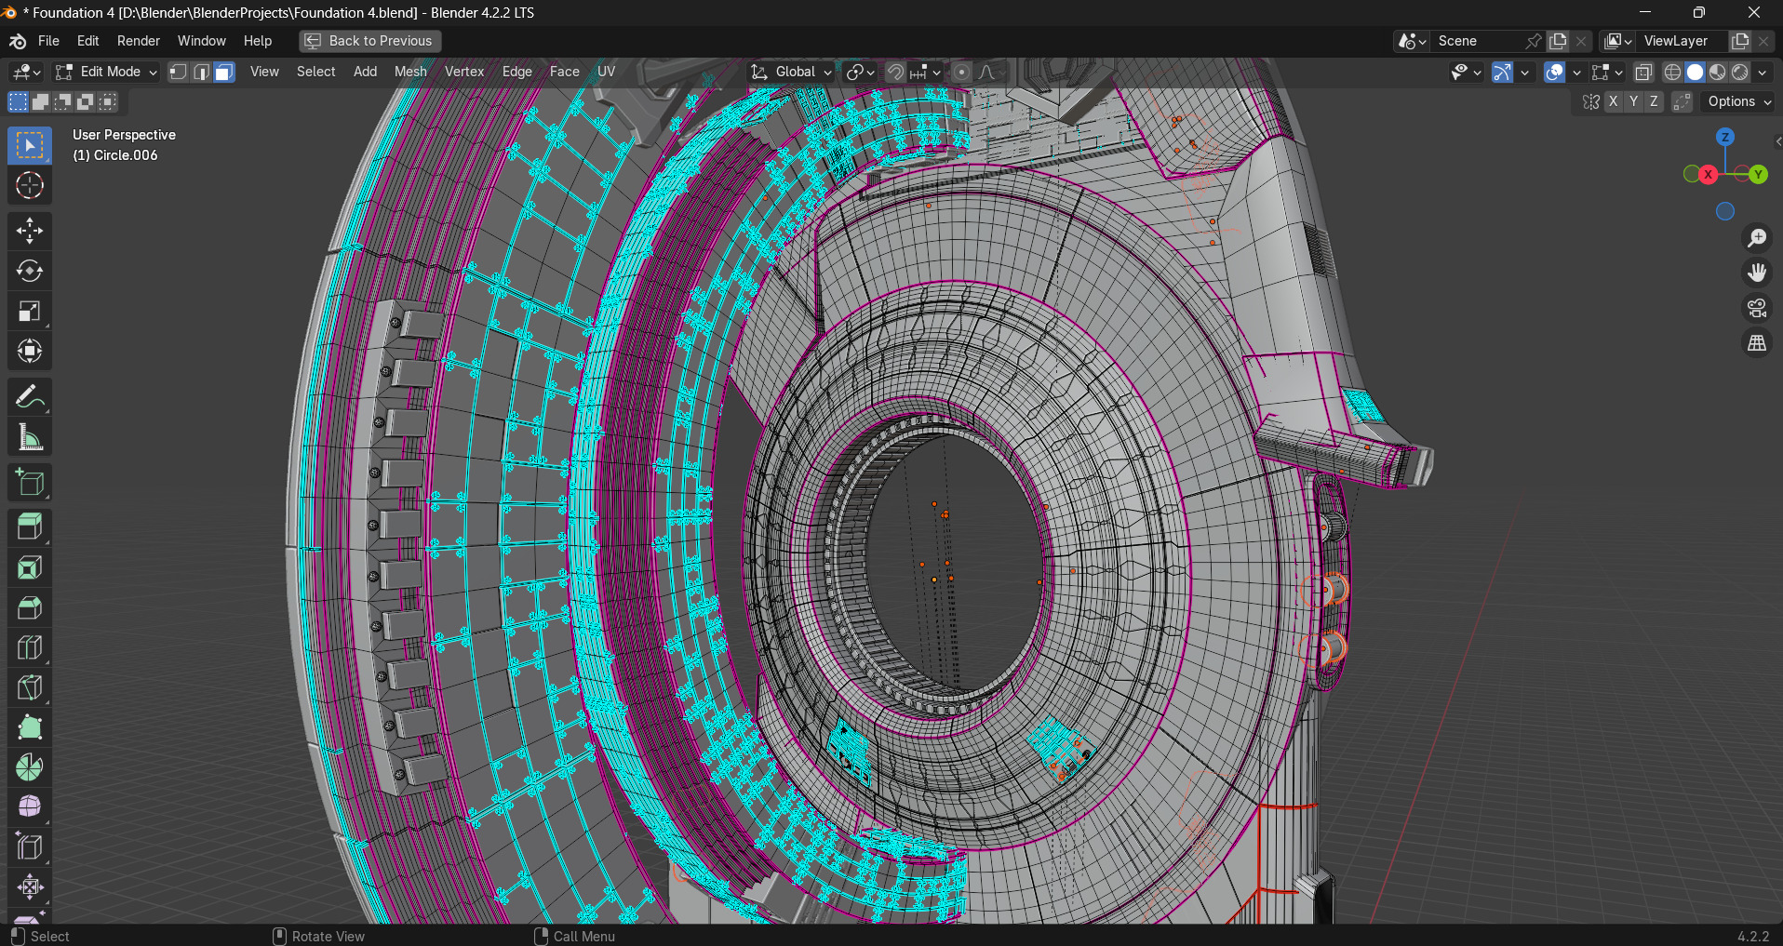Image resolution: width=1783 pixels, height=946 pixels.
Task: Click the Pan view hand gizmo
Action: click(x=1757, y=273)
